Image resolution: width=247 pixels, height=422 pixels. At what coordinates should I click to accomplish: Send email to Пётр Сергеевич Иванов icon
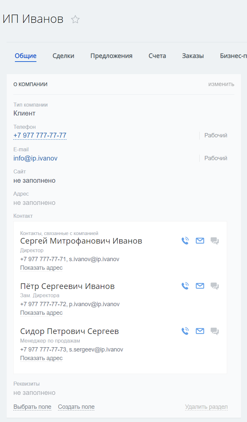click(200, 286)
